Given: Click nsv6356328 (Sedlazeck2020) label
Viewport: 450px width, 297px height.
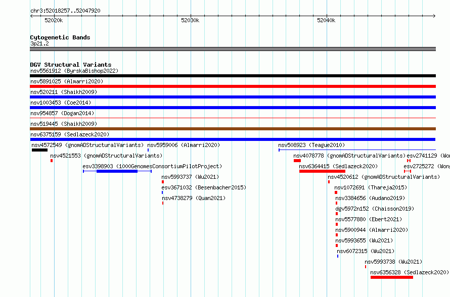Looking at the screenshot, I should tap(410, 272).
